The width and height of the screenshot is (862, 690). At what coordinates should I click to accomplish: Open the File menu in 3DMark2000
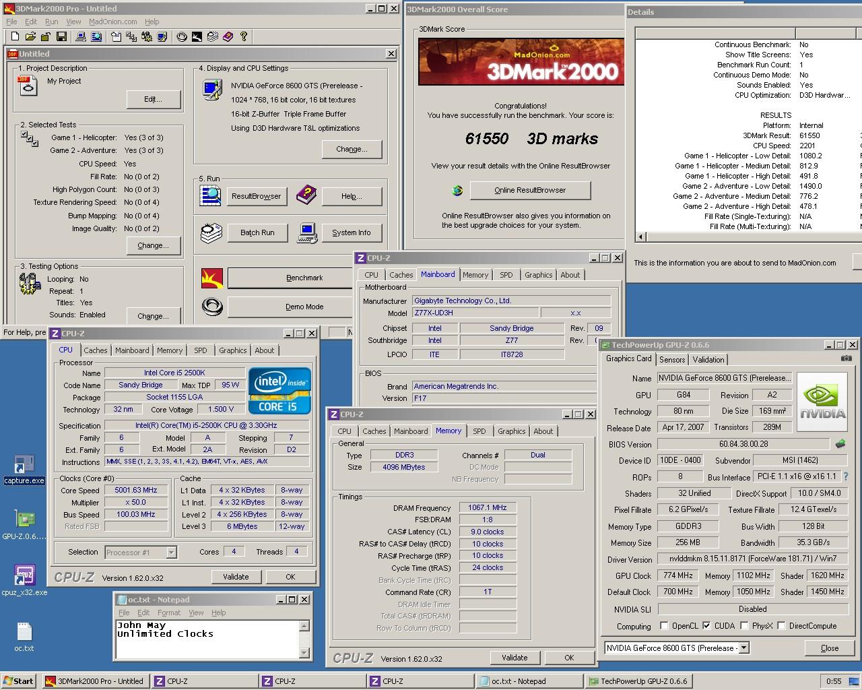pyautogui.click(x=12, y=22)
